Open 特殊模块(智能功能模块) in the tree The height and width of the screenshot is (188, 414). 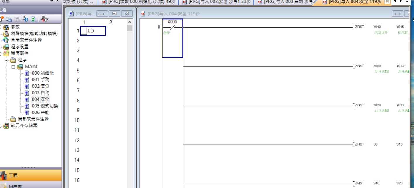pos(34,34)
